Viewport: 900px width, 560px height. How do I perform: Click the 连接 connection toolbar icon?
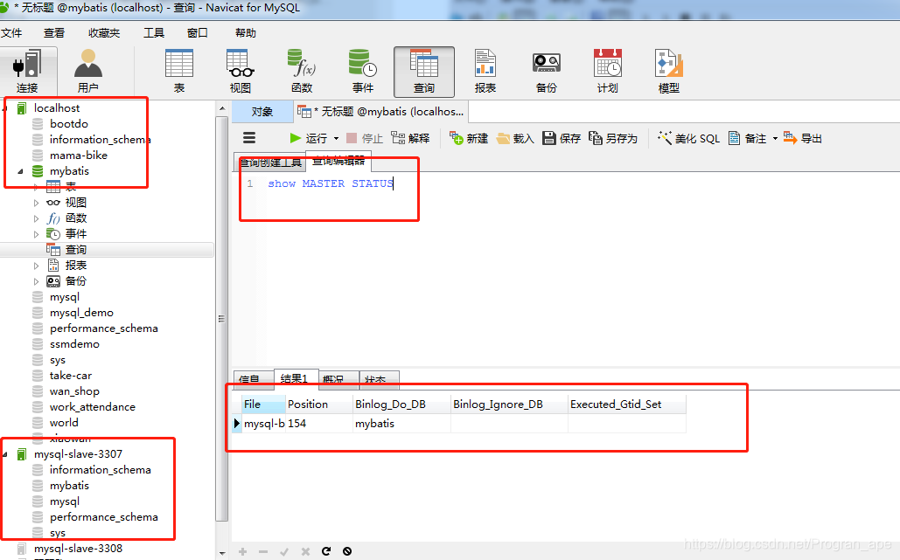tap(27, 72)
